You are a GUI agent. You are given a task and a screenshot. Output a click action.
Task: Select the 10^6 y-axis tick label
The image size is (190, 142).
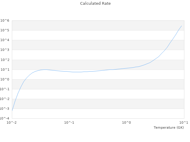point(5,20)
